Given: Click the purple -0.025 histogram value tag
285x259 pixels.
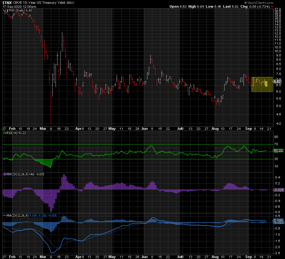Looking at the screenshot, I should (x=279, y=190).
